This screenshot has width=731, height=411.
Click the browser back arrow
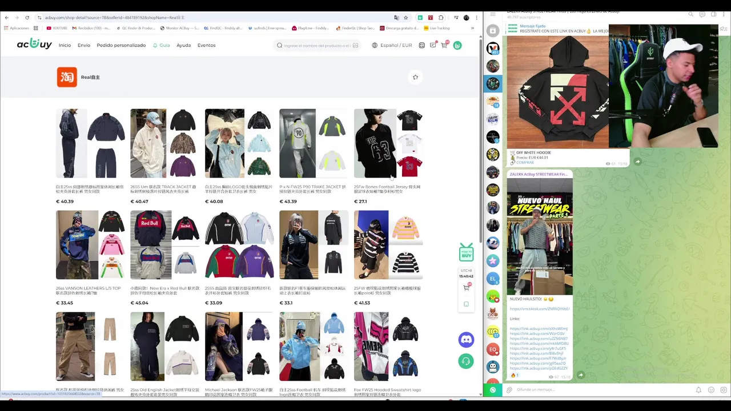[x=6, y=18]
